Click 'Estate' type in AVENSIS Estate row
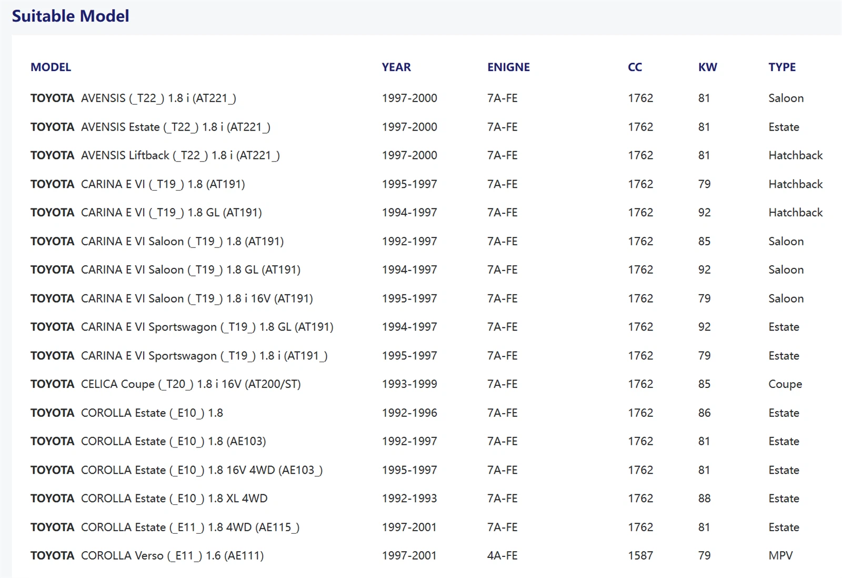This screenshot has height=578, width=842. click(784, 127)
